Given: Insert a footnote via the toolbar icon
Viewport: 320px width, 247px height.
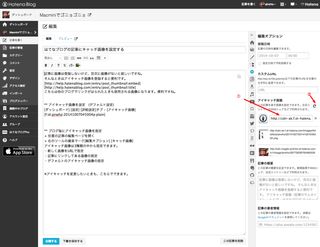Looking at the screenshot, I should pyautogui.click(x=98, y=58).
